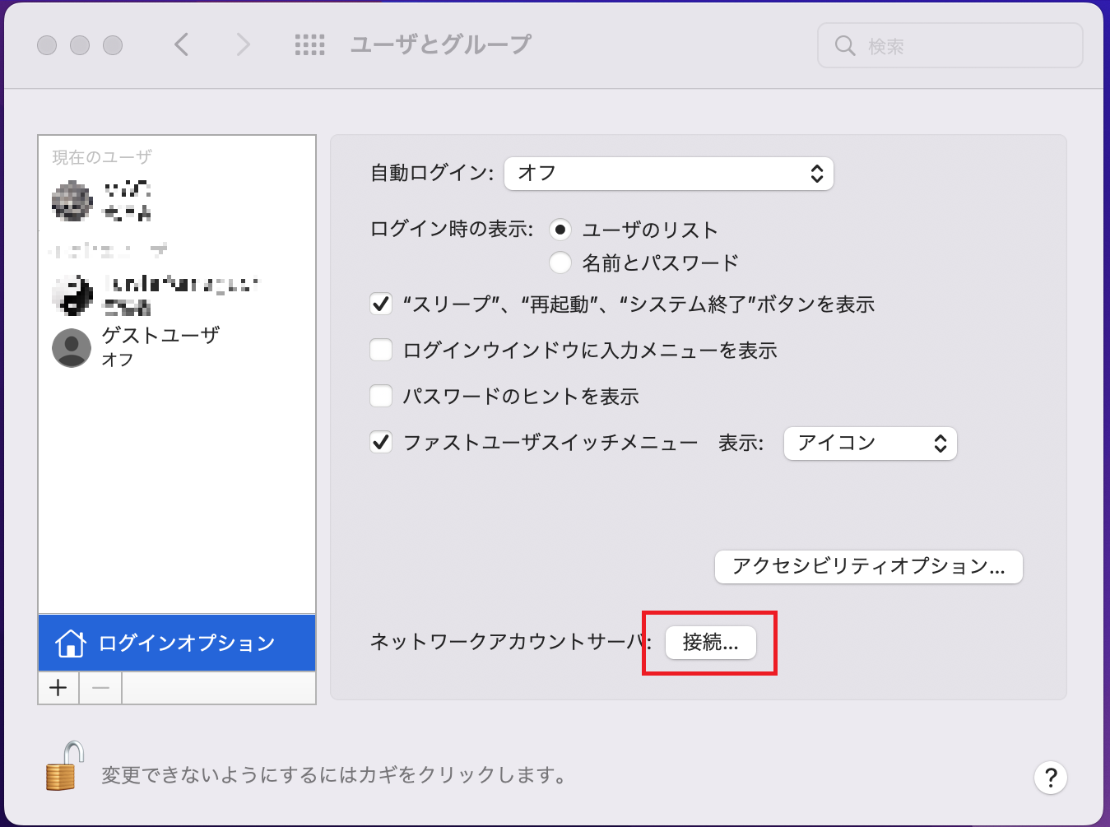Click the padlock to prevent changes
The height and width of the screenshot is (827, 1110).
(x=65, y=766)
